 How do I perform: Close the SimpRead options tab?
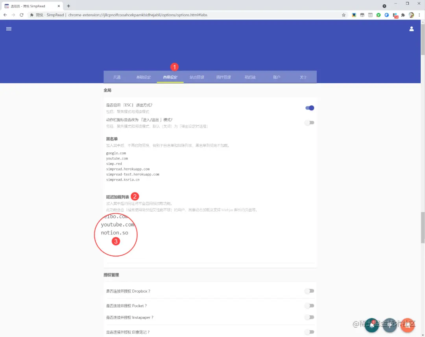tap(59, 6)
